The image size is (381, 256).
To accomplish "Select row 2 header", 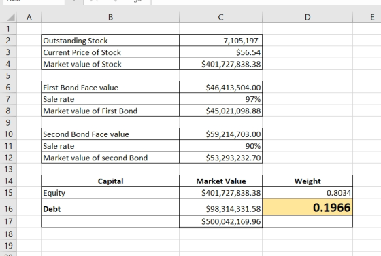I will click(8, 41).
